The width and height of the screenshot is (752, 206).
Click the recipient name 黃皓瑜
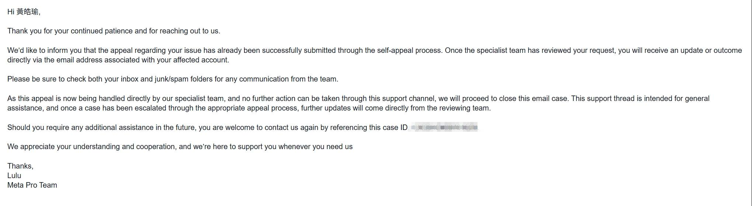click(28, 12)
